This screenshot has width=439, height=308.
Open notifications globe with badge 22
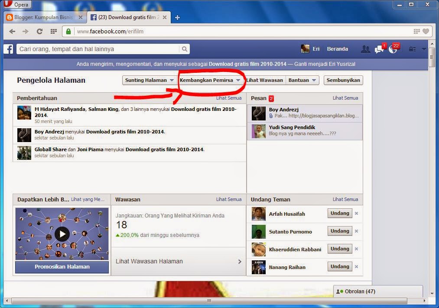tap(393, 49)
